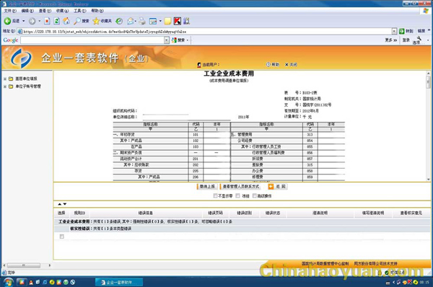Click inside the Google toolbar search field
The image size is (433, 287).
click(x=92, y=40)
